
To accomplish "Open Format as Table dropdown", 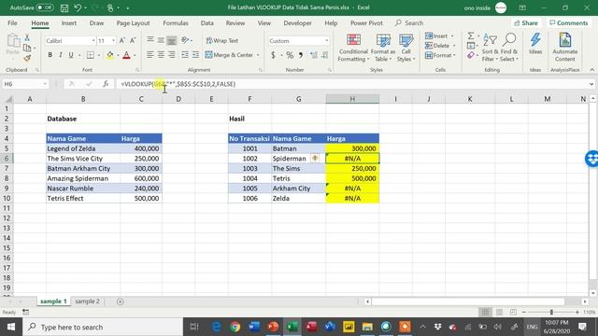I will point(383,48).
